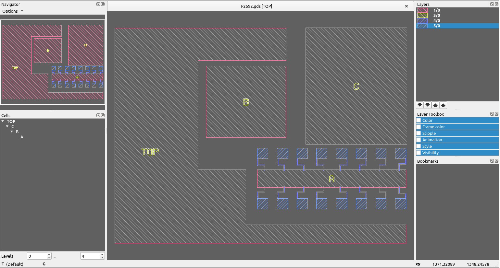
Task: Tick the Stipple checkbox
Action: coord(419,134)
